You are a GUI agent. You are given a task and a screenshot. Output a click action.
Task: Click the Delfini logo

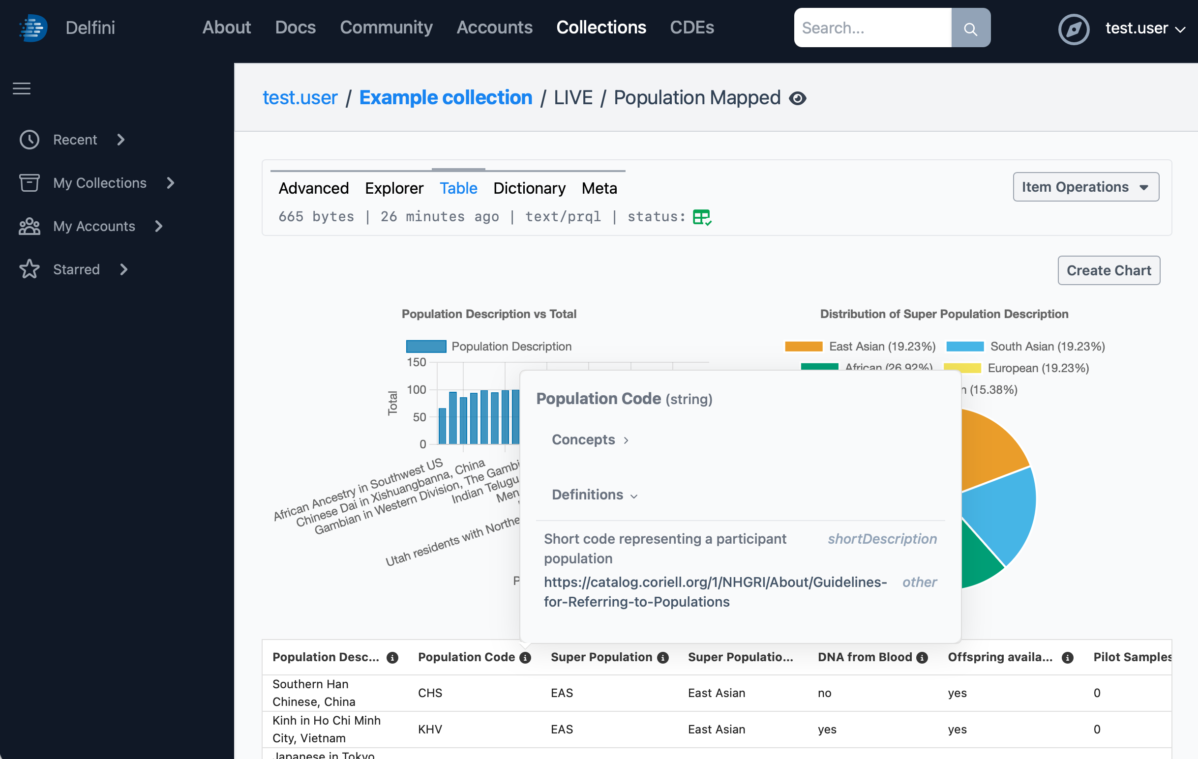(x=32, y=28)
